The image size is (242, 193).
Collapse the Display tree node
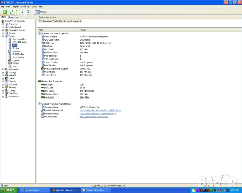pos(3,36)
